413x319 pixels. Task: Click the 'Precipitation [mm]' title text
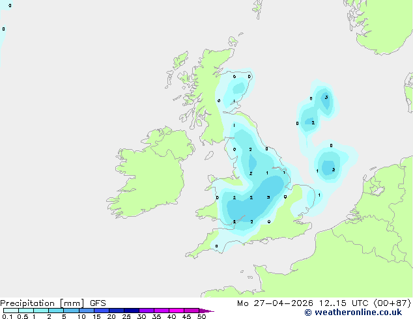[42, 303]
